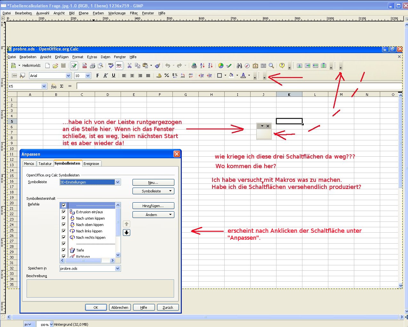Uncheck the Nach links kippen checkbox

click(x=64, y=231)
